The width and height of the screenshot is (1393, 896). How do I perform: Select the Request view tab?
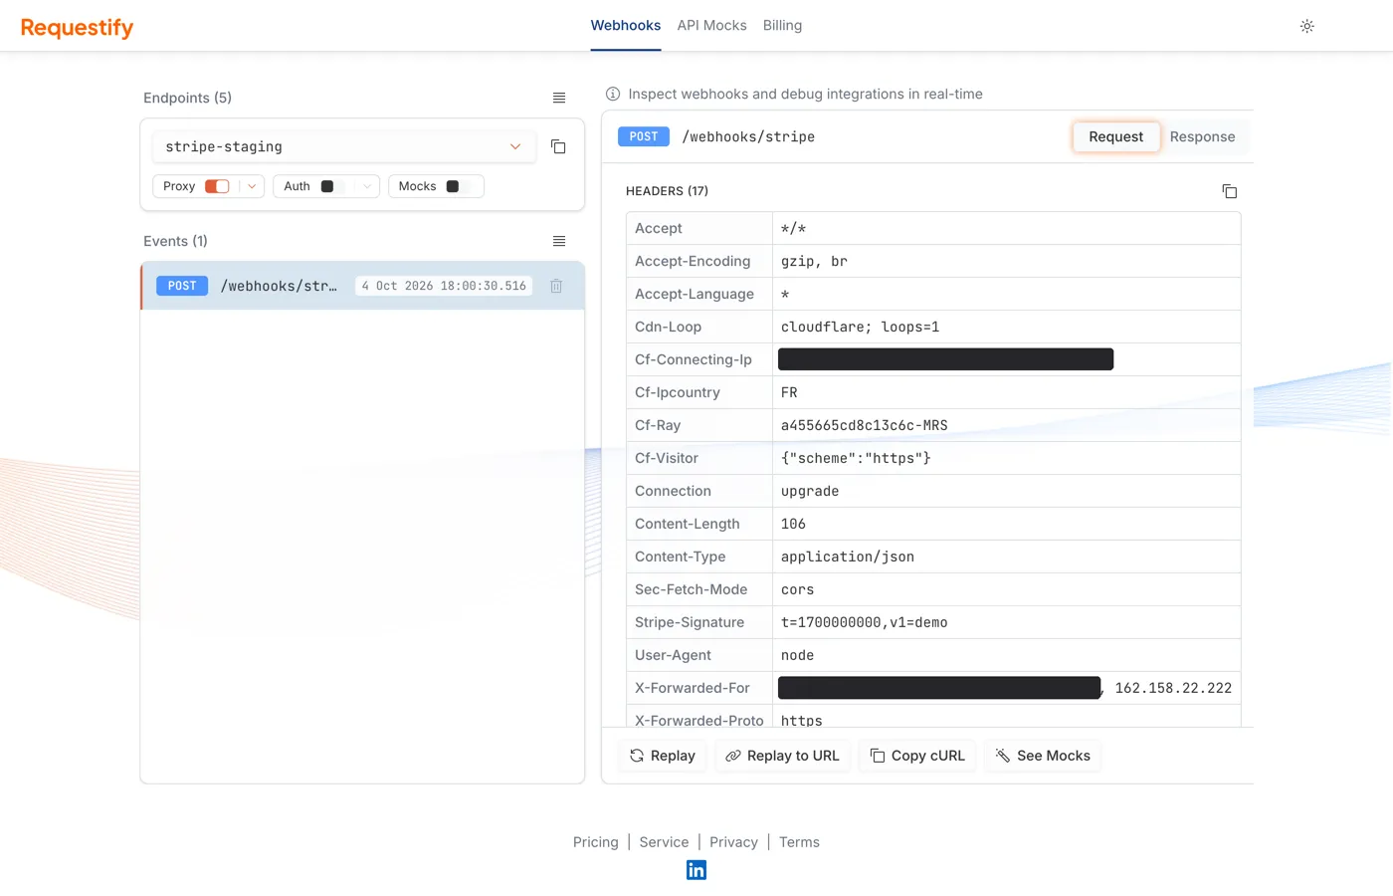pos(1115,136)
